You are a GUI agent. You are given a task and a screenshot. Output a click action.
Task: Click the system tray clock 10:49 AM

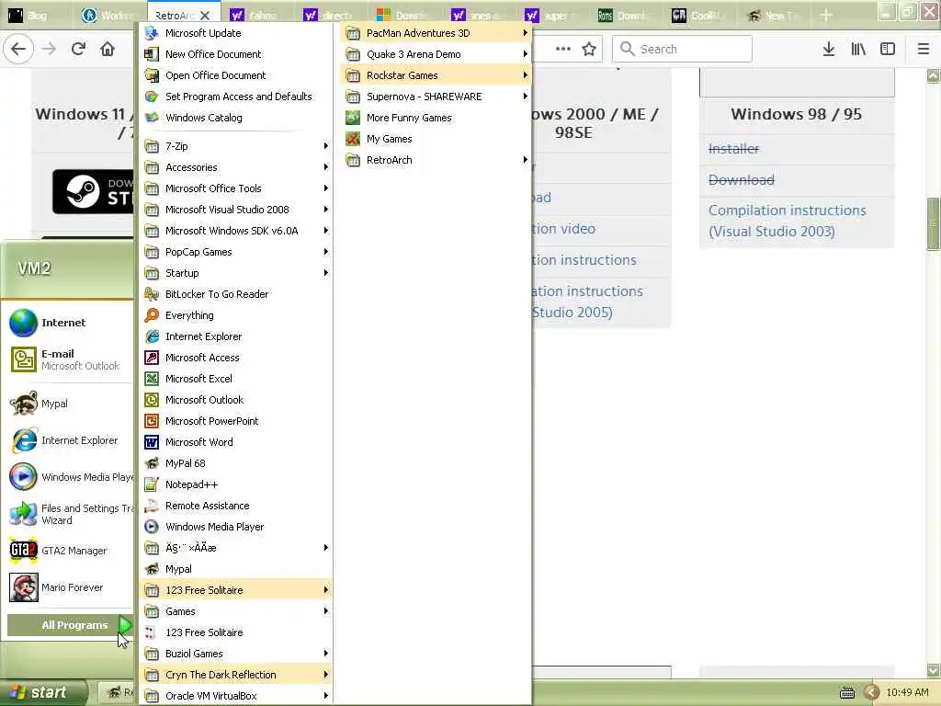[x=907, y=693]
